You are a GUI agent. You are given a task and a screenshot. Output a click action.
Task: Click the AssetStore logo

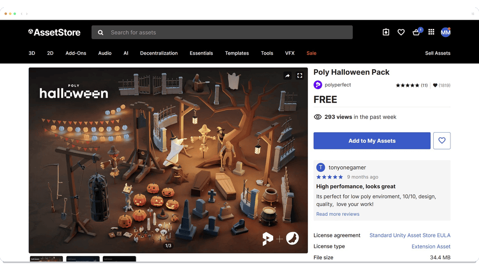54,32
